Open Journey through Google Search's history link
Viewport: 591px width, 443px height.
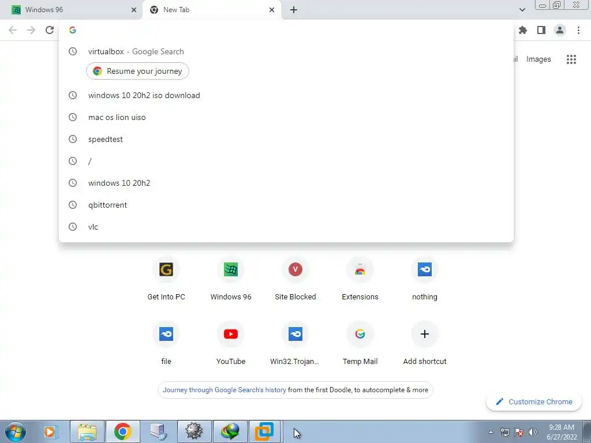(225, 390)
